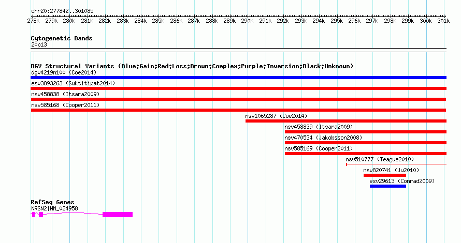Image resolution: width=461 pixels, height=243 pixels.
Task: Select the nsv585169 red loss bar
Action: click(x=366, y=154)
